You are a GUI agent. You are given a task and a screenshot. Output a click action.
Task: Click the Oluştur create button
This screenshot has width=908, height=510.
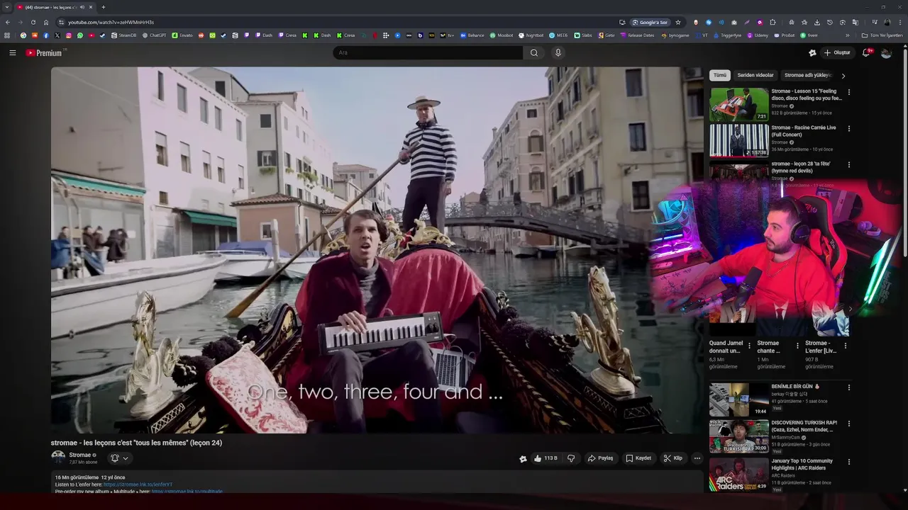837,52
